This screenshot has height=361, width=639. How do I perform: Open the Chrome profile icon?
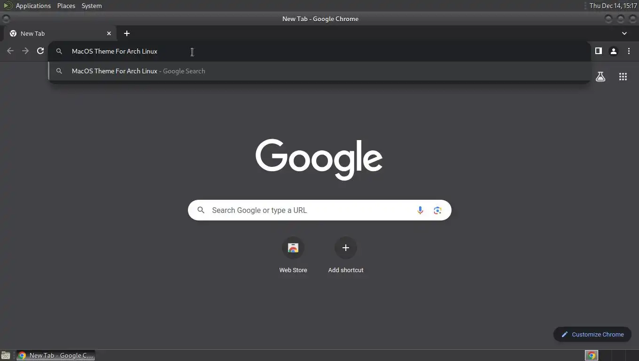613,51
